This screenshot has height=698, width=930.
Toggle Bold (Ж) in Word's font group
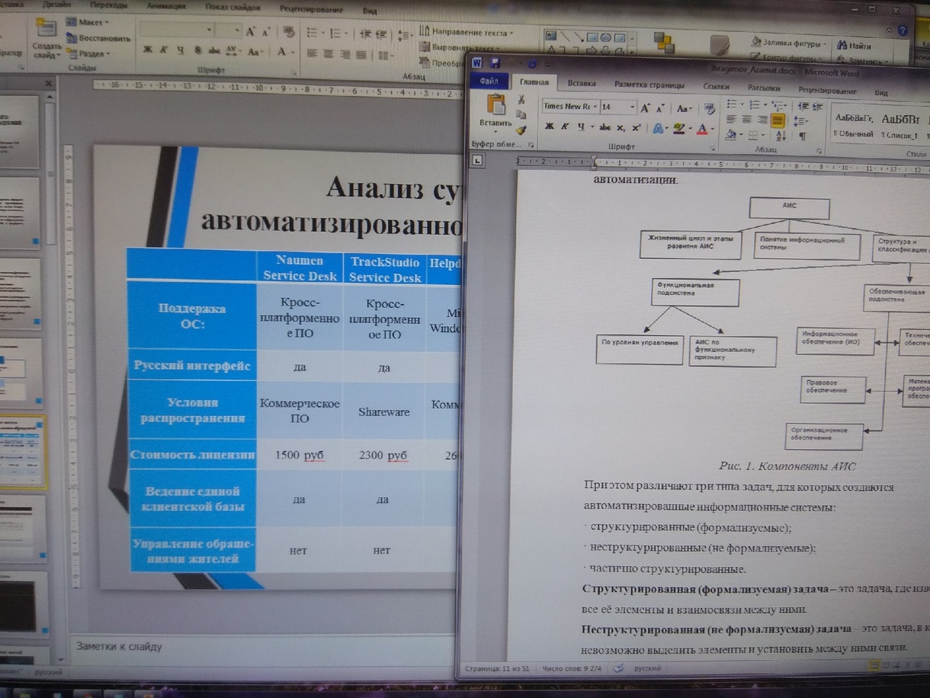pos(549,127)
